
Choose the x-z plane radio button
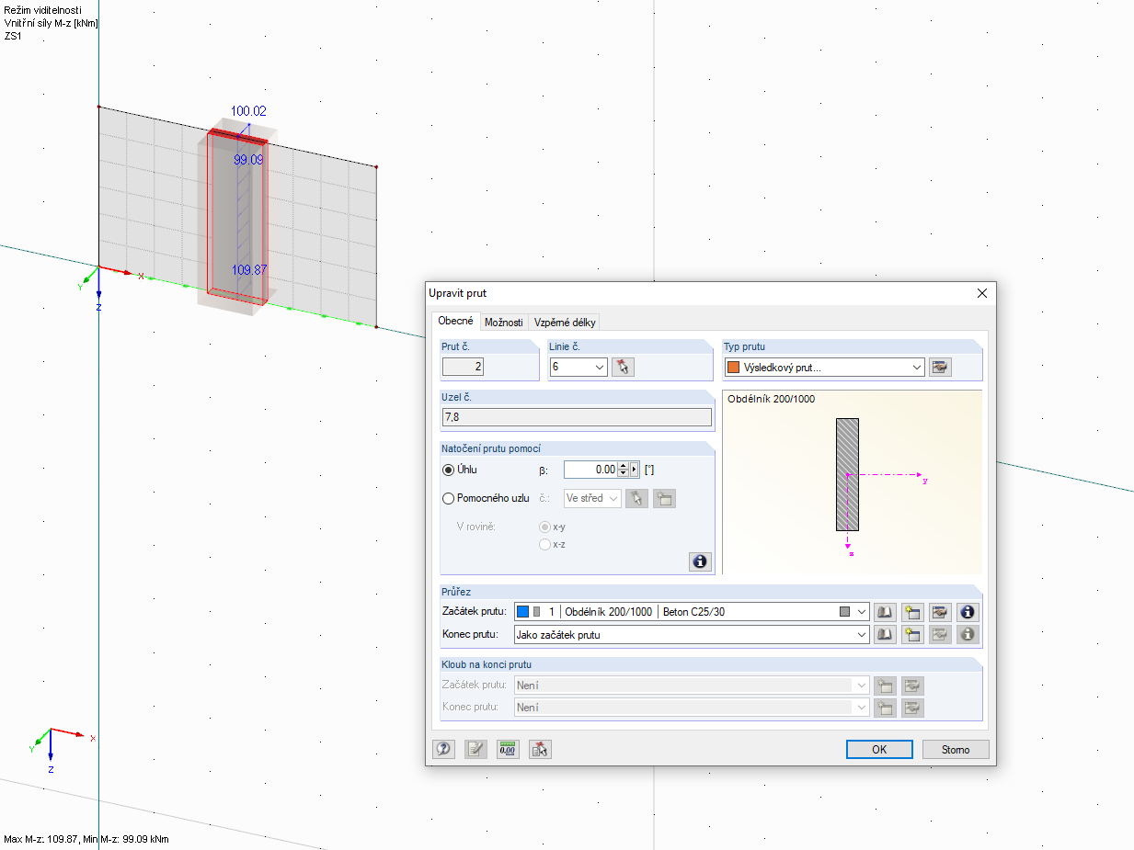(x=544, y=544)
